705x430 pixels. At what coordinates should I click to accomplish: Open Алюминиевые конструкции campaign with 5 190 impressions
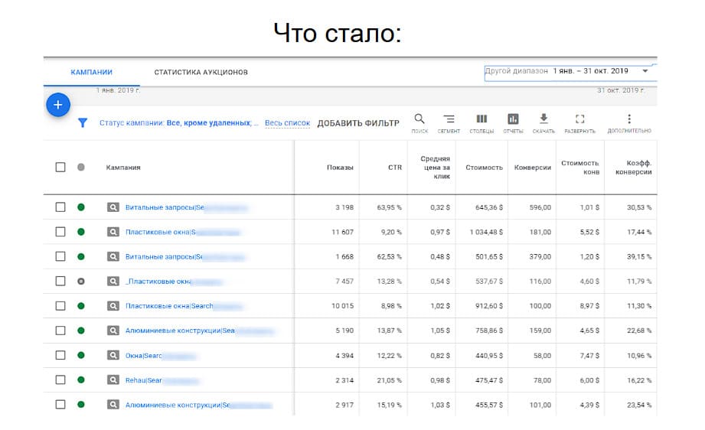coord(180,331)
